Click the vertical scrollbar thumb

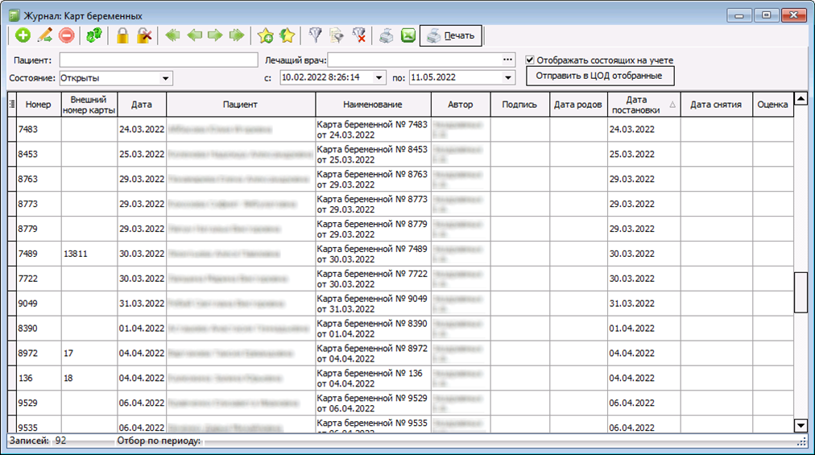[x=801, y=292]
